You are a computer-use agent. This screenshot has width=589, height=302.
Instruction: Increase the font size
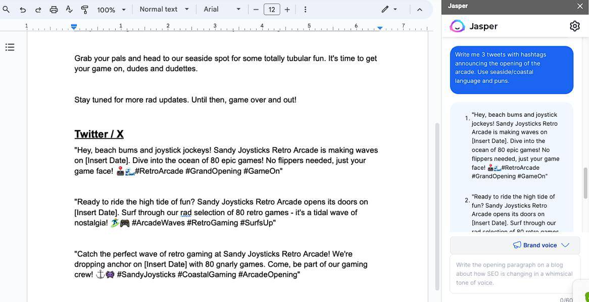(287, 10)
